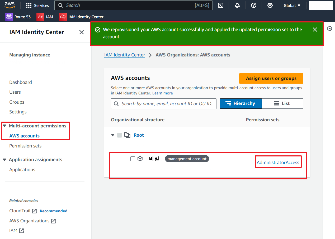Click Assign users or groups button
The width and height of the screenshot is (335, 239).
coord(271,78)
